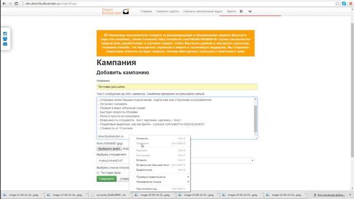The width and height of the screenshot is (354, 199).
Task: Bookmark the page with the star icon
Action: pos(337,4)
